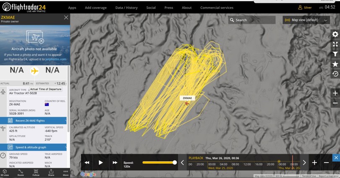Zoom in on the map
340x178 pixels.
click(335, 93)
